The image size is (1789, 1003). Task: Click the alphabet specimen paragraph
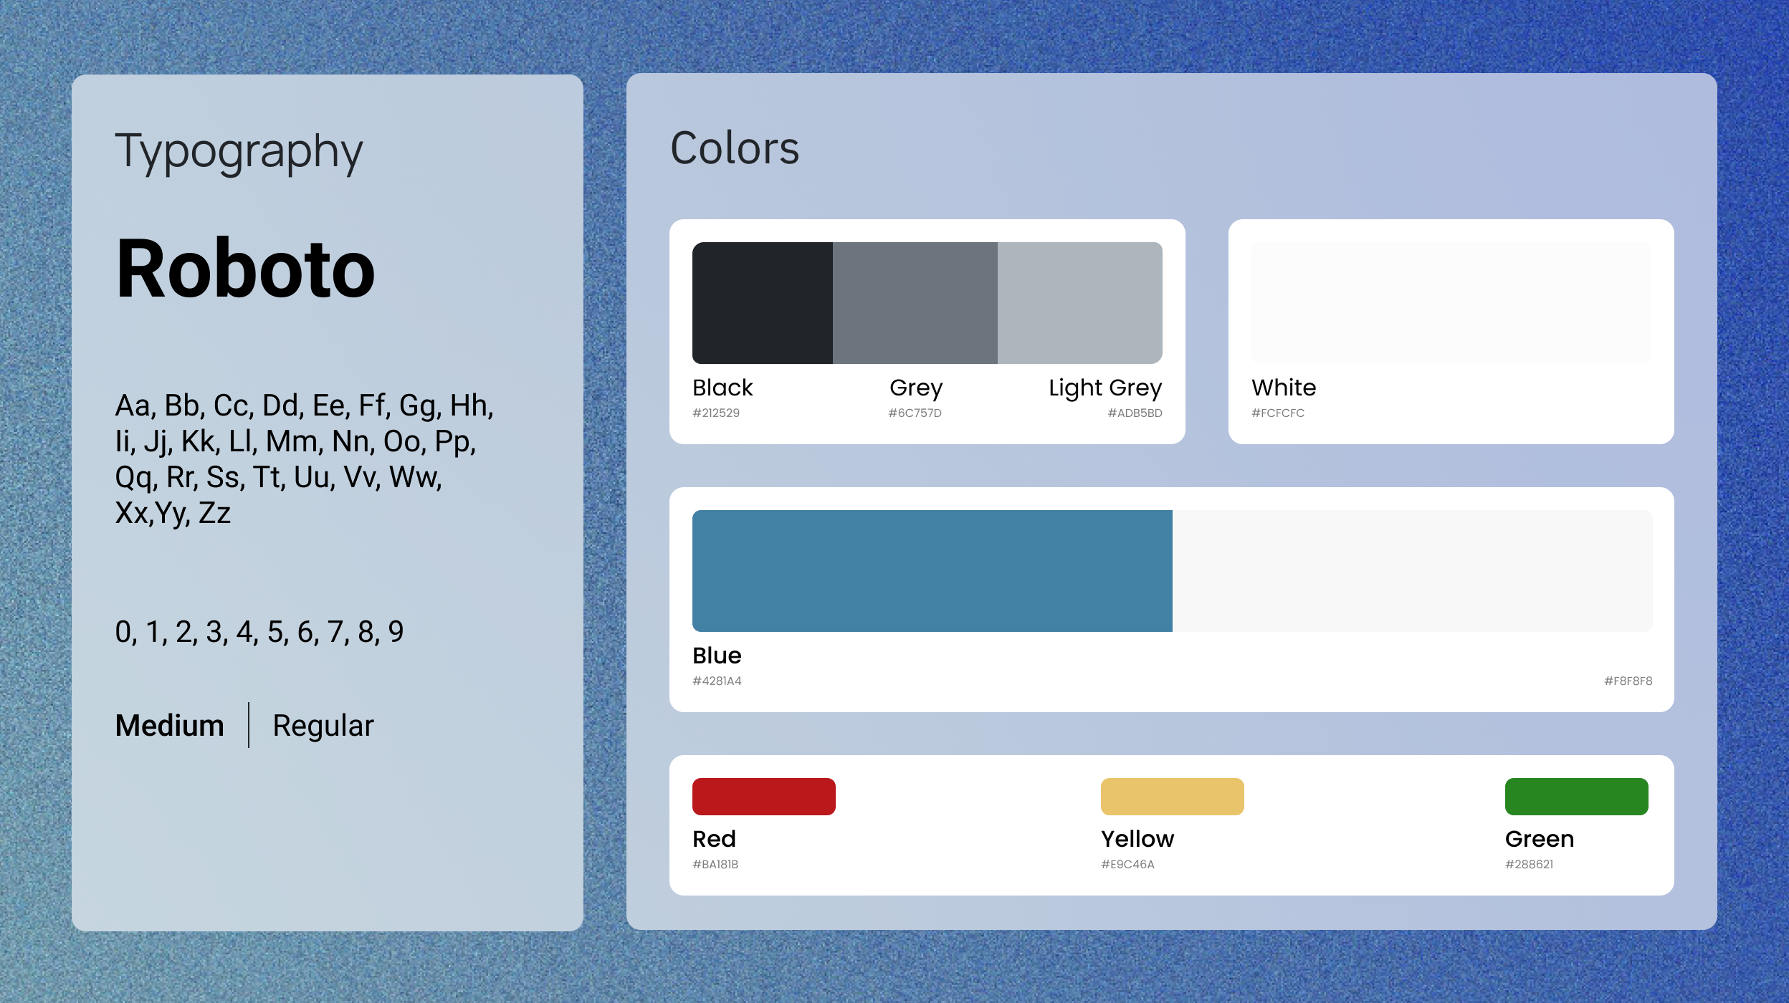pos(305,459)
